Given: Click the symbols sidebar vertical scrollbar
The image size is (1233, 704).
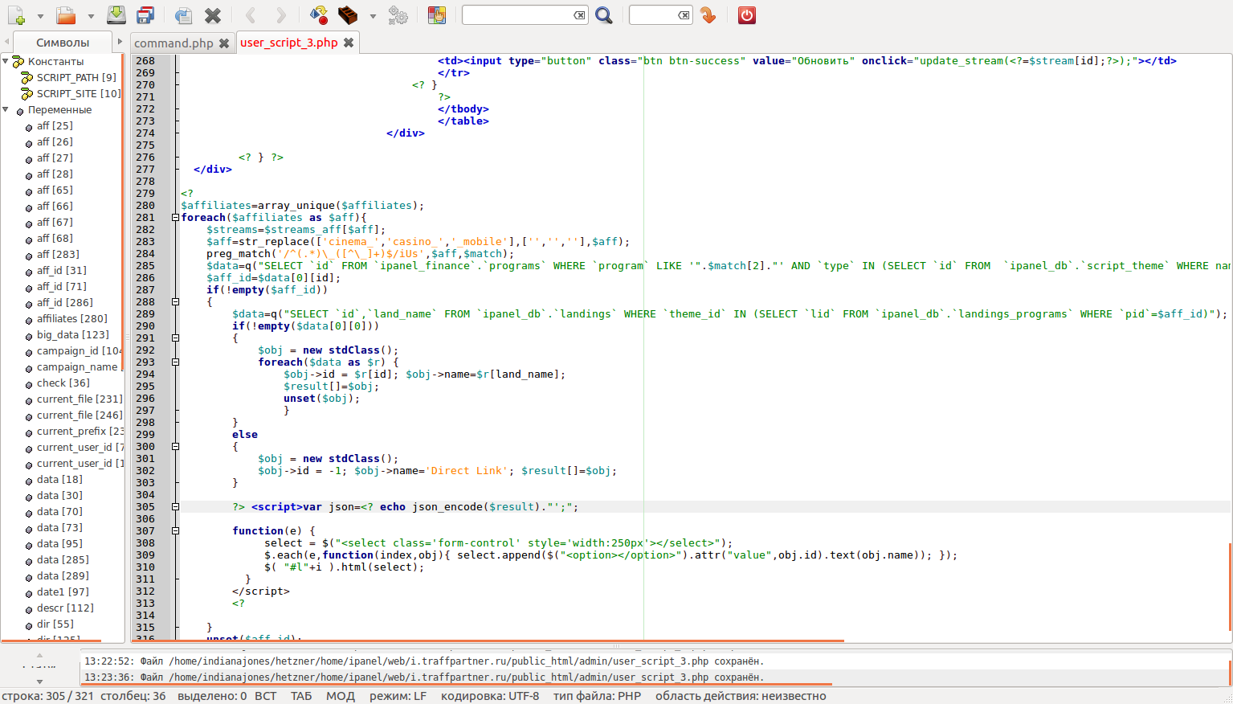Looking at the screenshot, I should tap(123, 213).
